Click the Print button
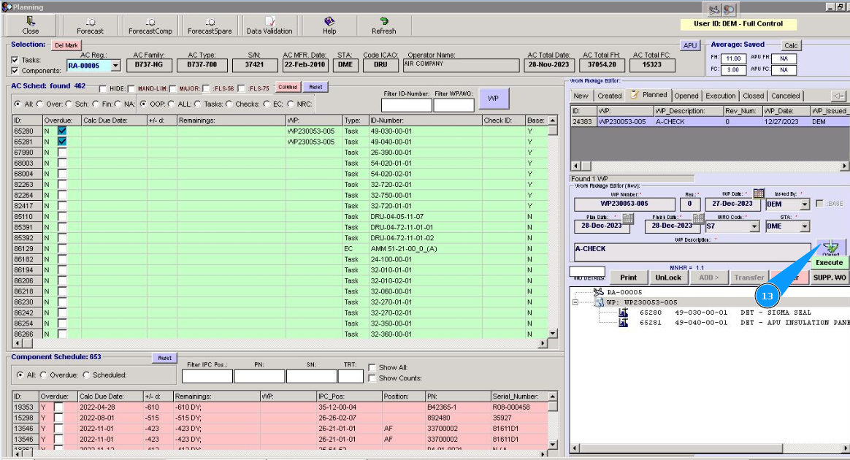The width and height of the screenshot is (850, 460). coord(628,277)
